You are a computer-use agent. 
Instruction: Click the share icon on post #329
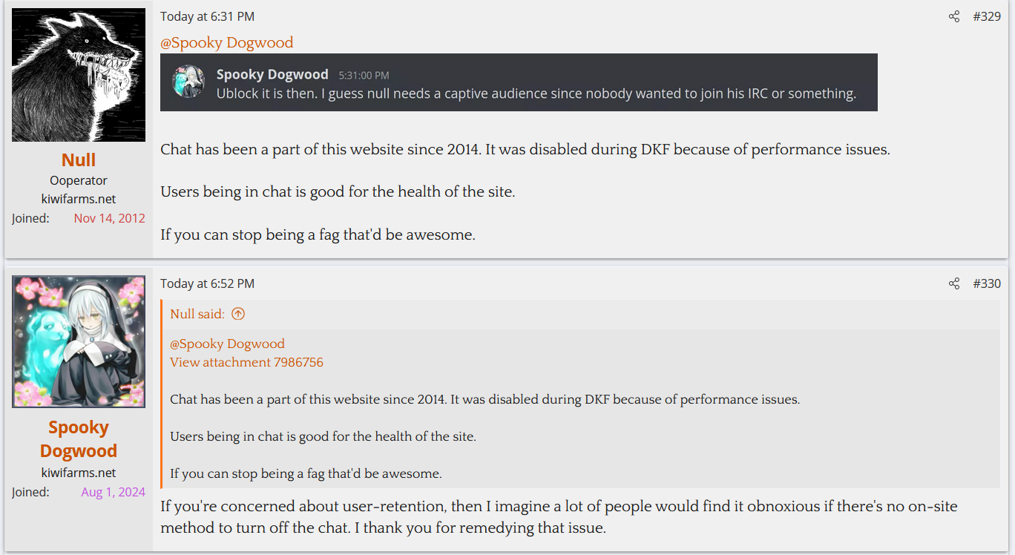click(x=954, y=16)
